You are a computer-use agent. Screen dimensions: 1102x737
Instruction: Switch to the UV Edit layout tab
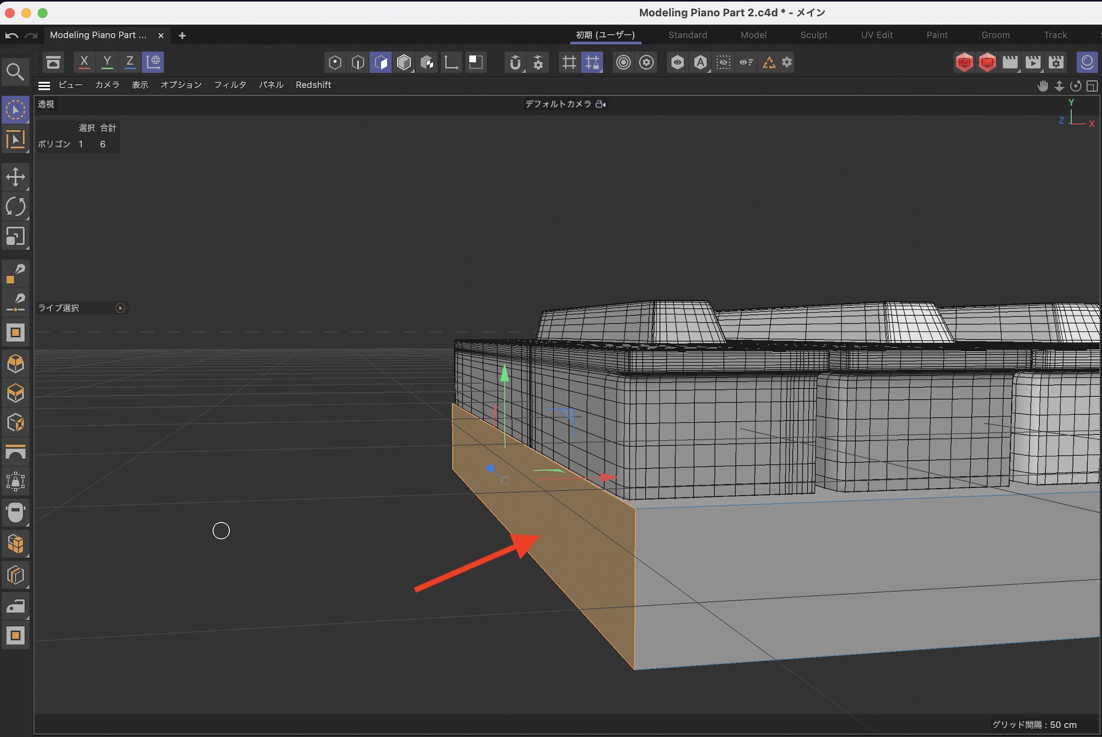coord(876,35)
